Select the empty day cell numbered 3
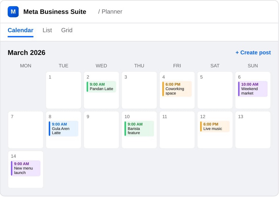This screenshot has width=280, height=197. pyautogui.click(x=139, y=90)
